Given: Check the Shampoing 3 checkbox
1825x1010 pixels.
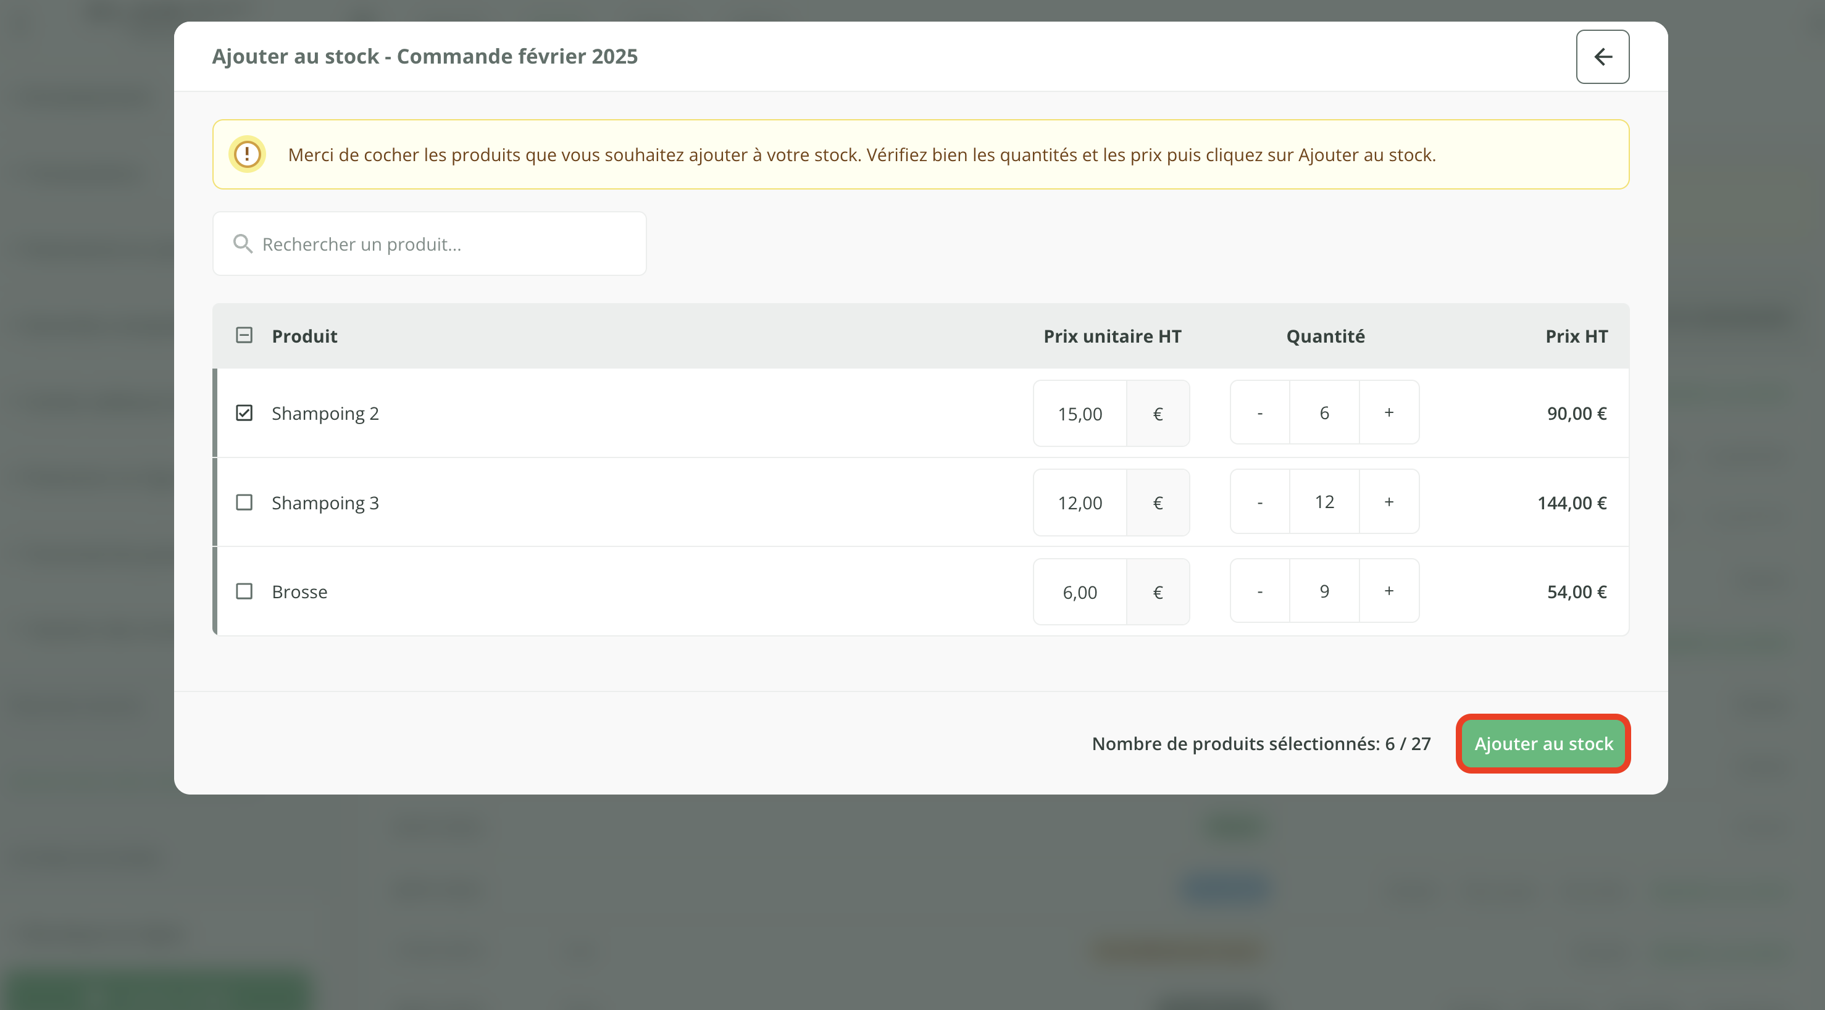Looking at the screenshot, I should [x=244, y=502].
